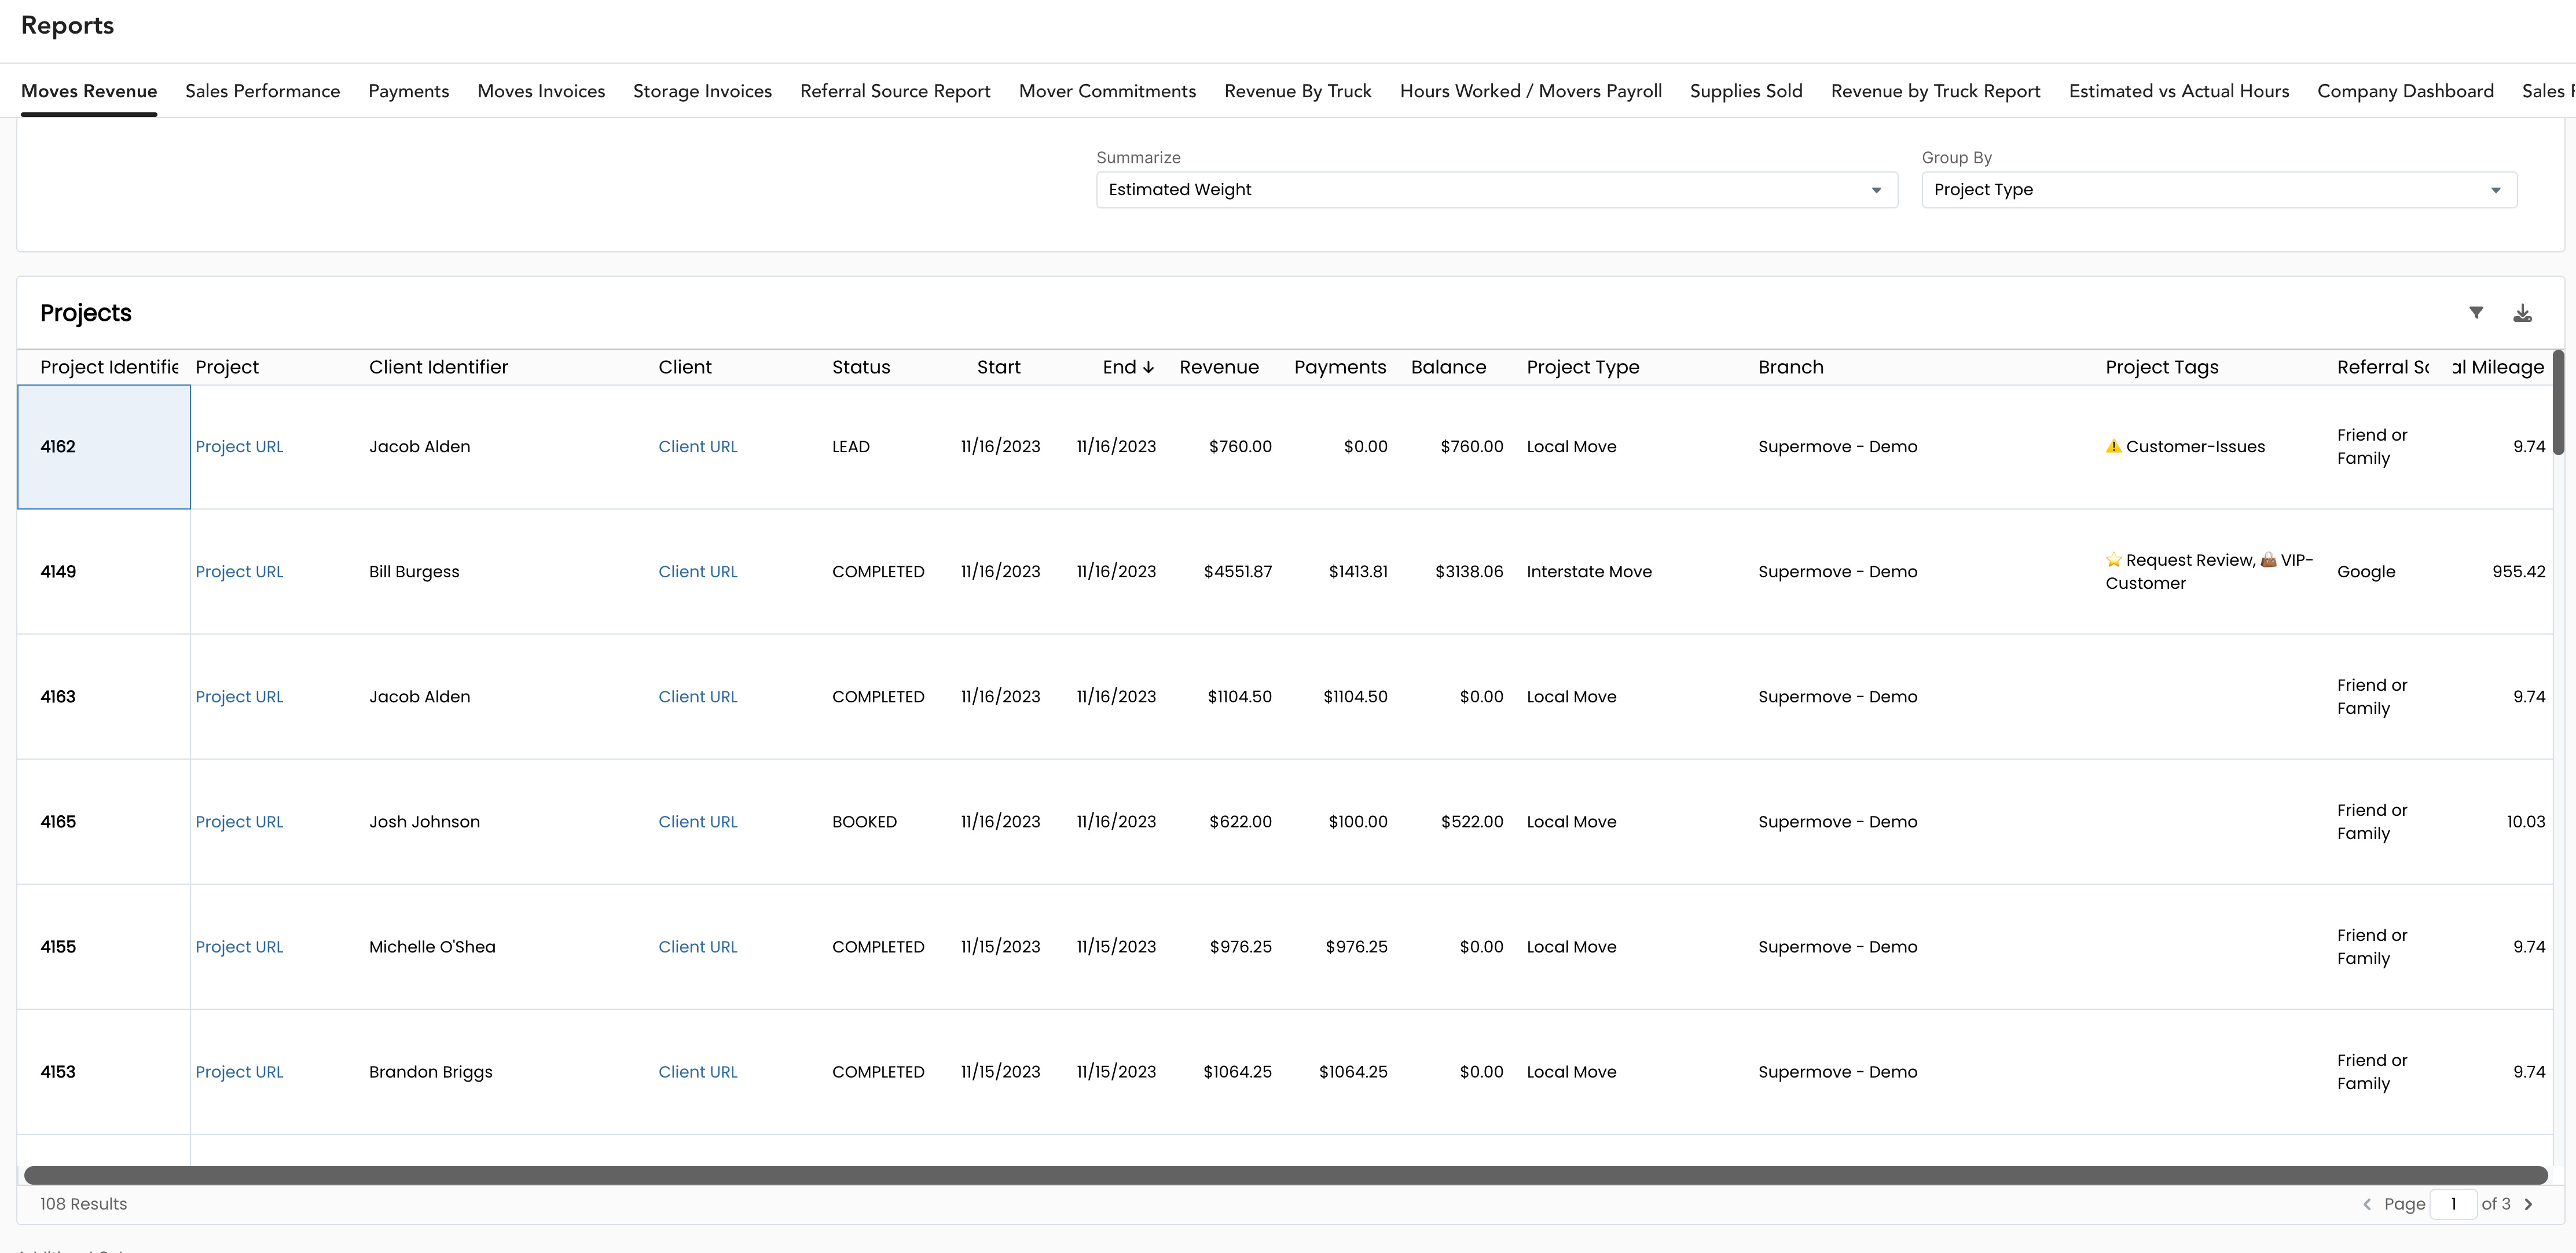This screenshot has width=2576, height=1253.
Task: Sort by Payments column header
Action: pos(1340,367)
